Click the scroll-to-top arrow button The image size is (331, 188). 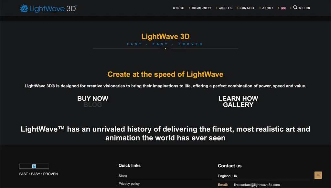pos(318,175)
